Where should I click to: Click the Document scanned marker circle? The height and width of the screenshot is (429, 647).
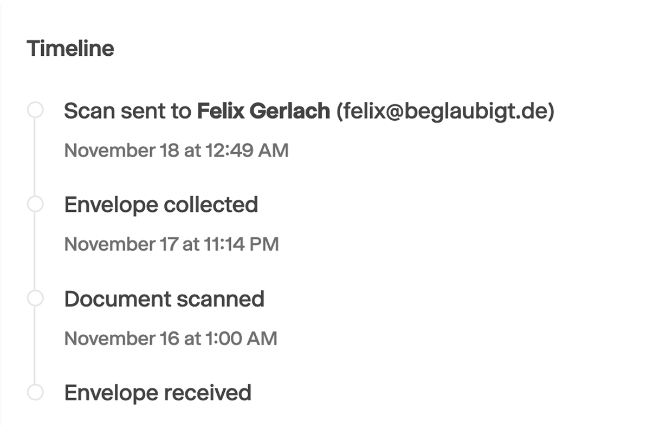pos(35,298)
